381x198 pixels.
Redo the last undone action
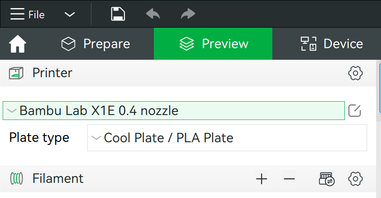(187, 14)
